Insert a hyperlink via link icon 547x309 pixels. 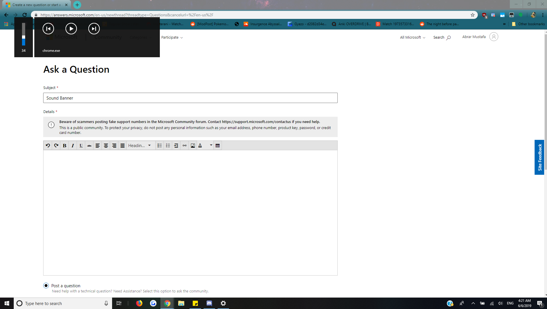pyautogui.click(x=184, y=145)
